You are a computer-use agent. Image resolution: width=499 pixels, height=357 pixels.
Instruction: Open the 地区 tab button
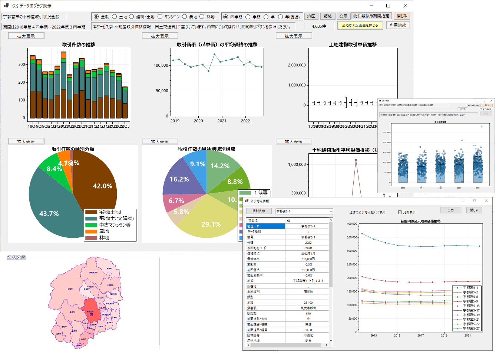point(311,16)
